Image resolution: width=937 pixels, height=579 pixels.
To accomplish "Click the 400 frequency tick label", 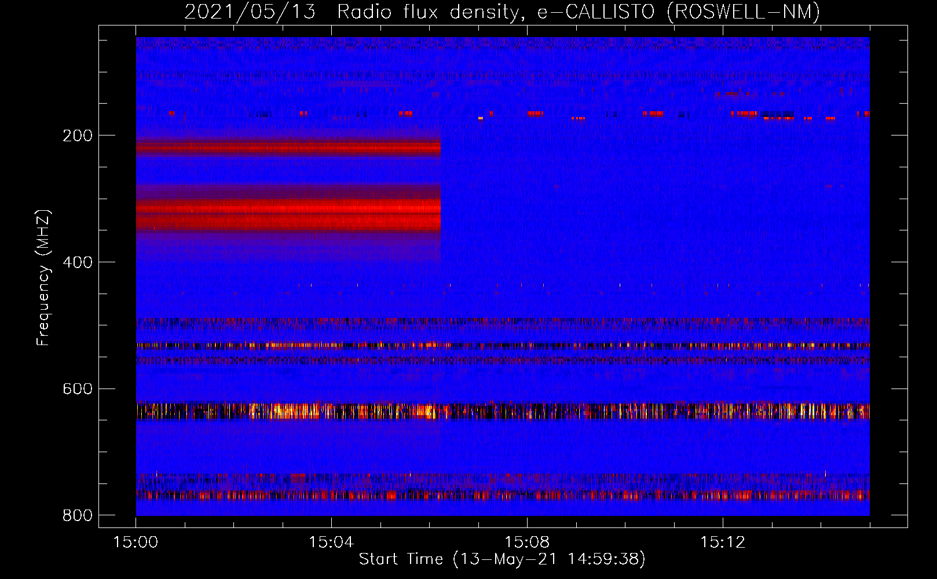I will (x=78, y=262).
